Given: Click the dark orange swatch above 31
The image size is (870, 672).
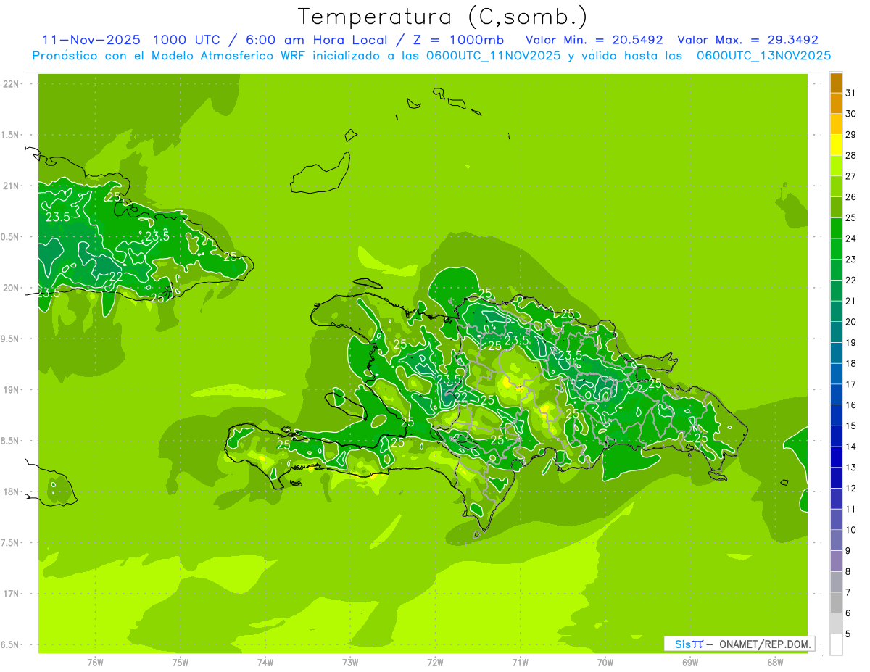Looking at the screenshot, I should [x=836, y=82].
